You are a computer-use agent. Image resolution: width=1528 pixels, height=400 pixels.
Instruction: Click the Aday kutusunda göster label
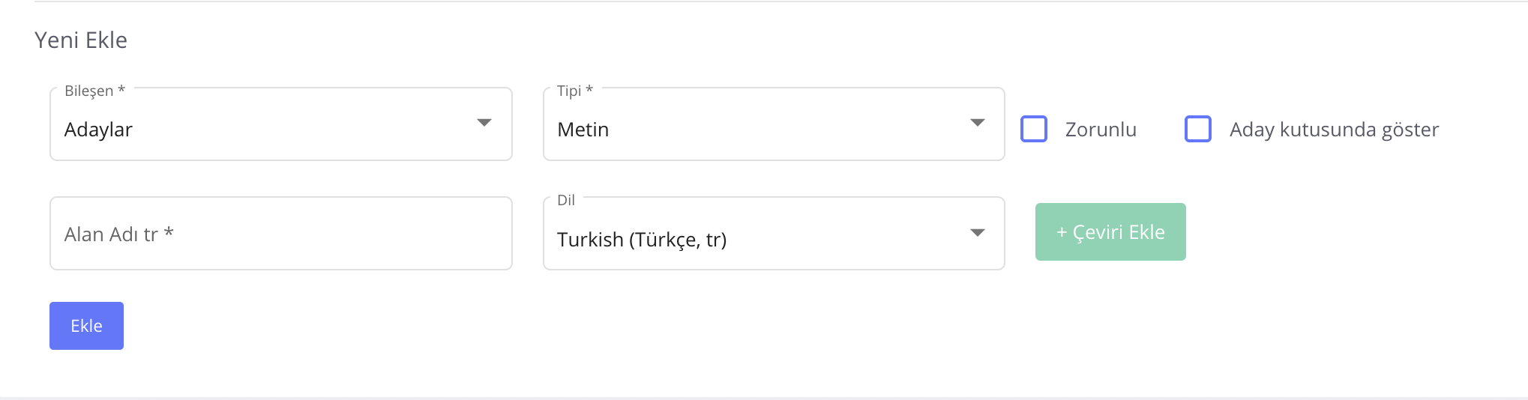tap(1334, 130)
